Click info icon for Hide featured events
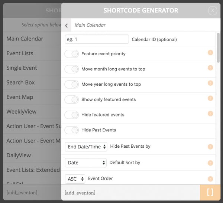 210,114
